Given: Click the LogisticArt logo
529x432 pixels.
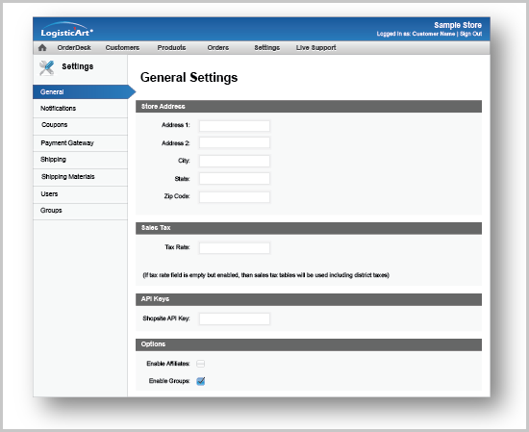Looking at the screenshot, I should (66, 30).
